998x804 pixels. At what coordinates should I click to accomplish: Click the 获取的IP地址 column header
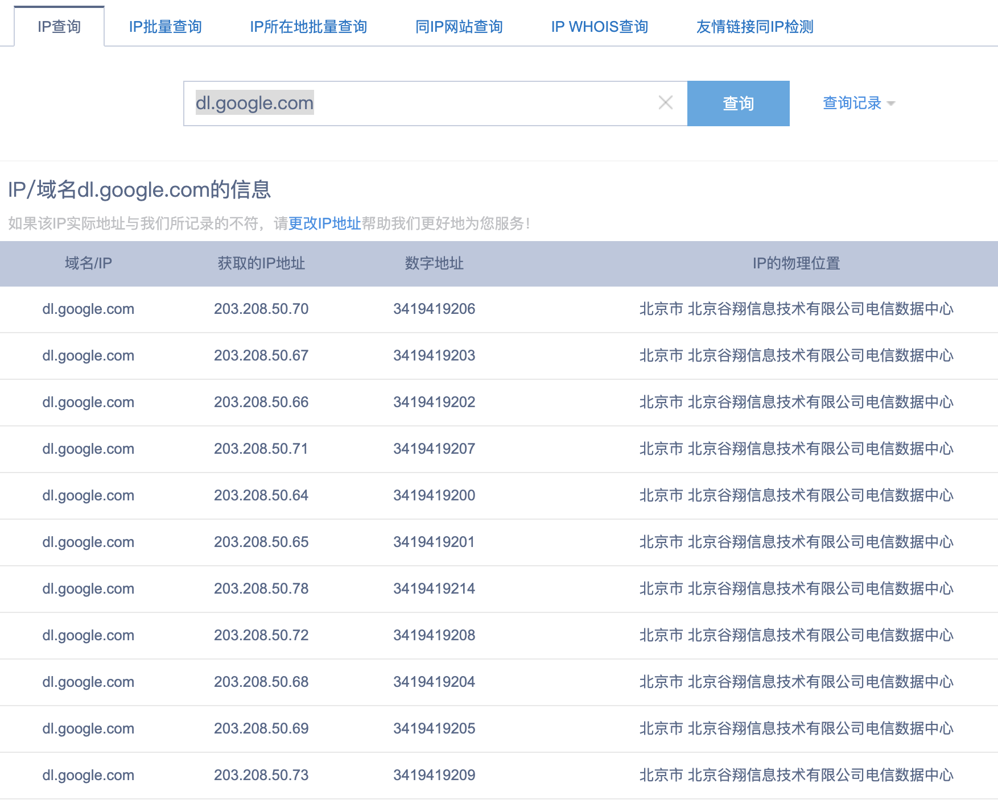point(261,263)
